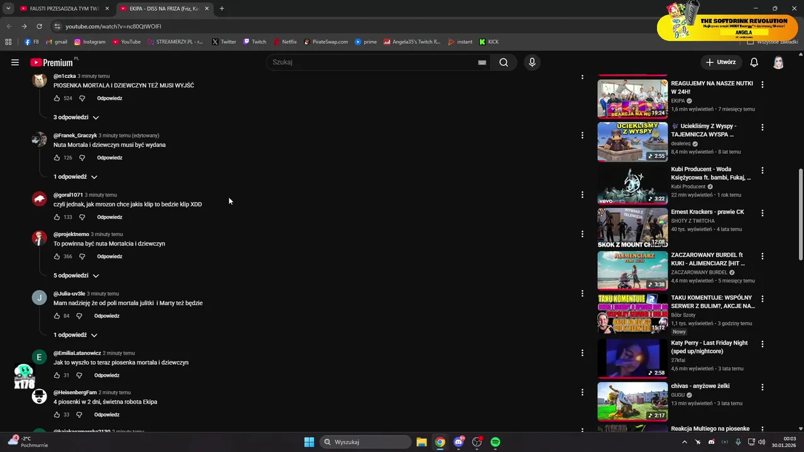Like the comment by @Franek_Graczyk

[x=57, y=158]
